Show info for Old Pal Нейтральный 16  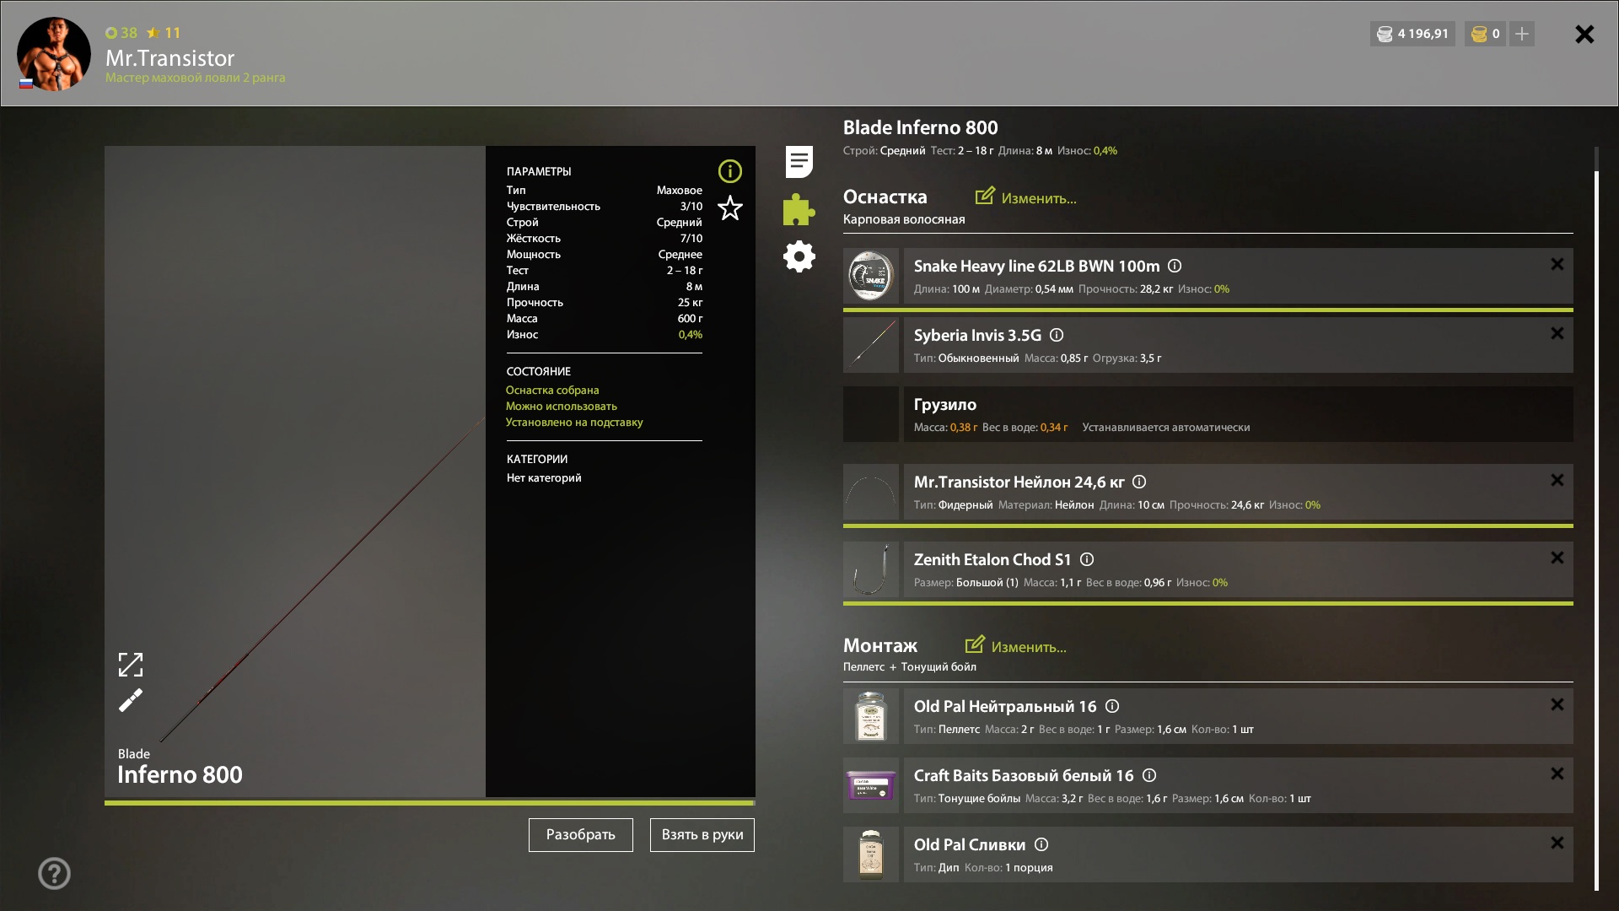point(1112,706)
